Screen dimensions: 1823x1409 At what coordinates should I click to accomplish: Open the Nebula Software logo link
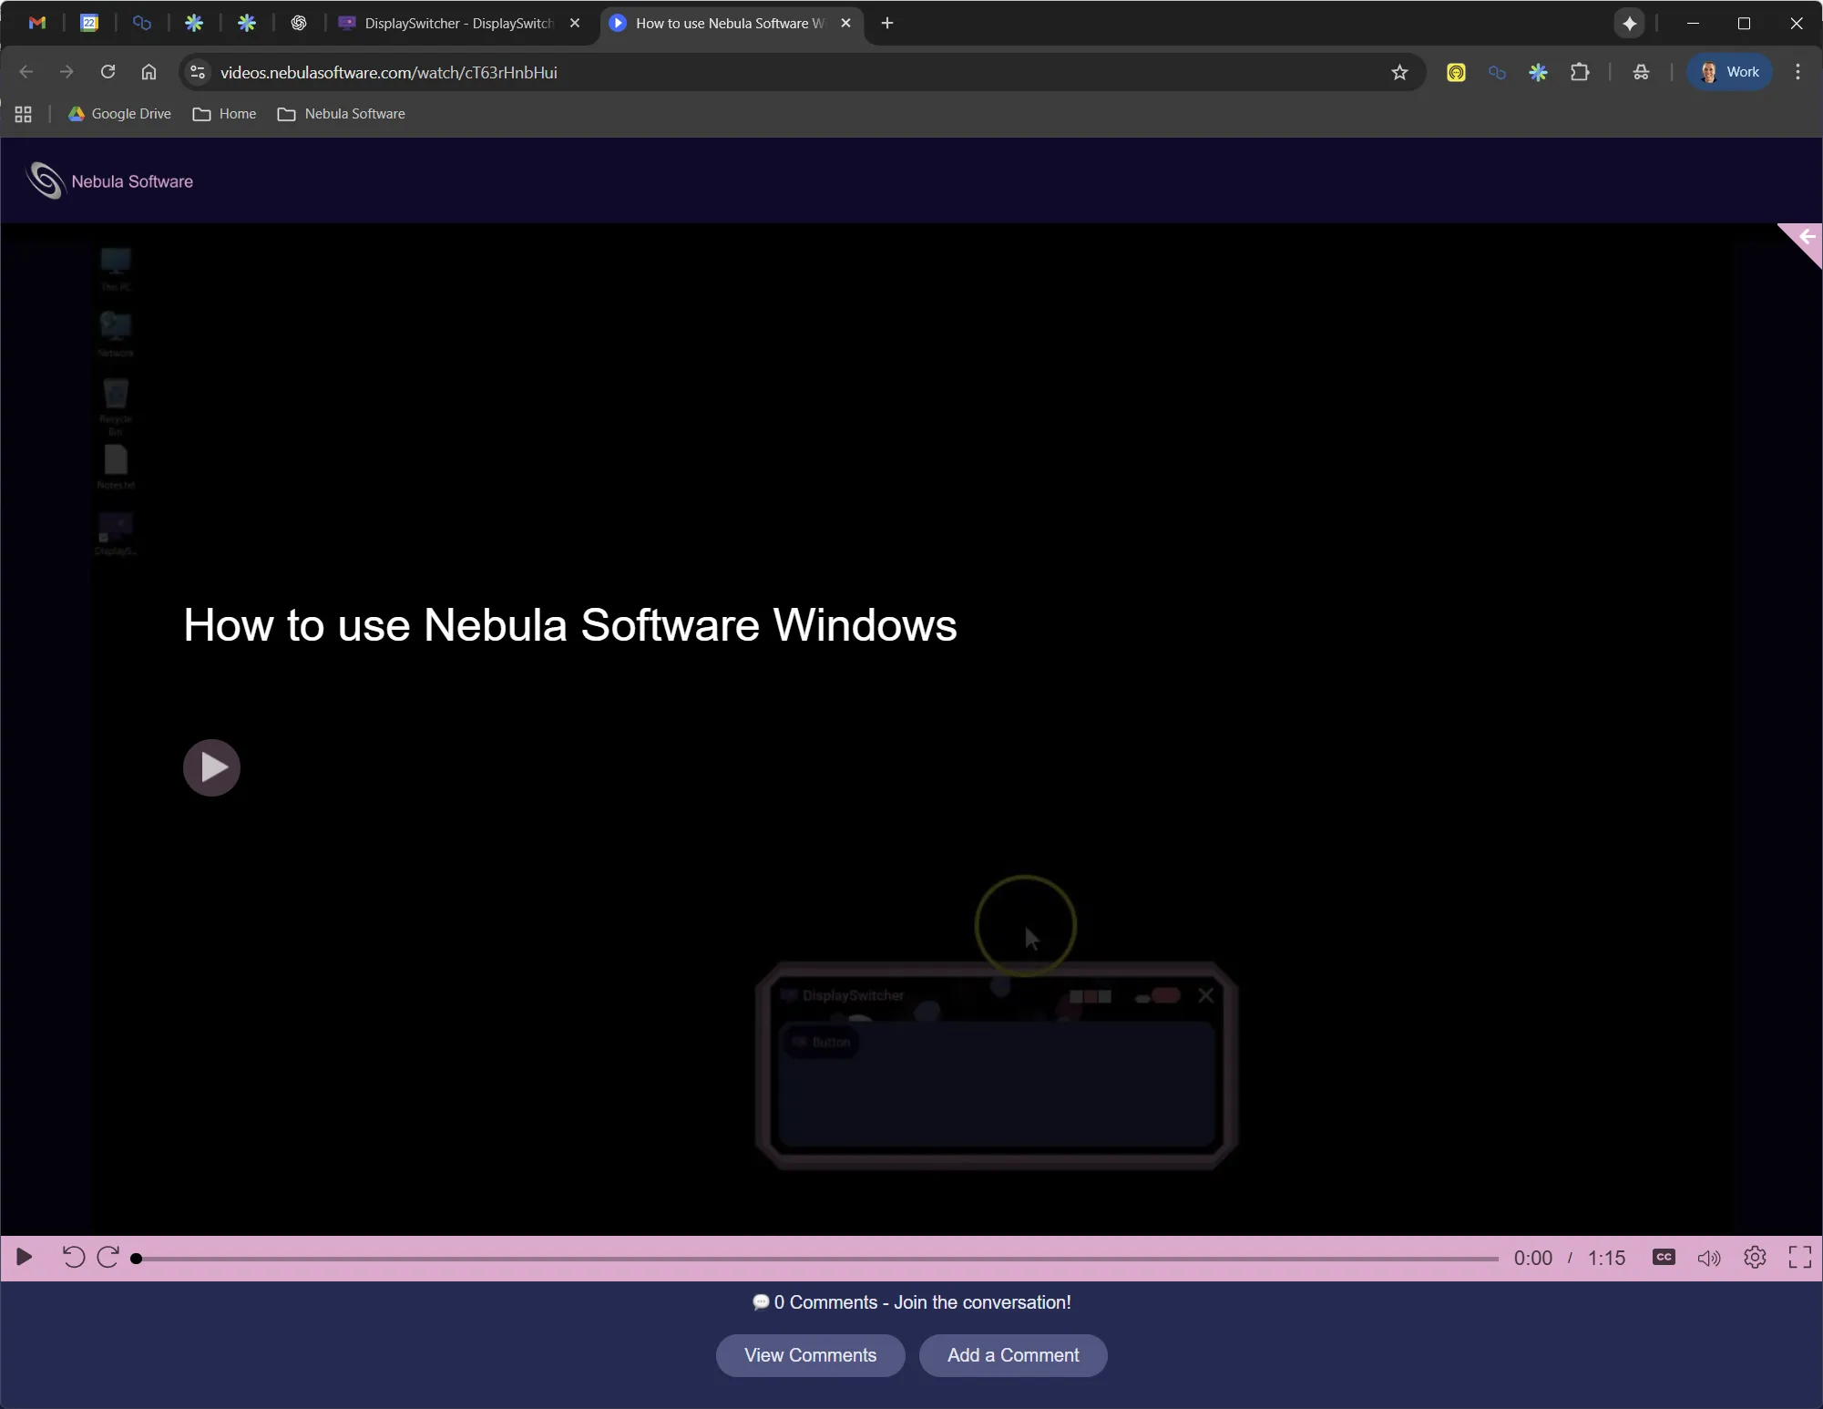(x=109, y=180)
